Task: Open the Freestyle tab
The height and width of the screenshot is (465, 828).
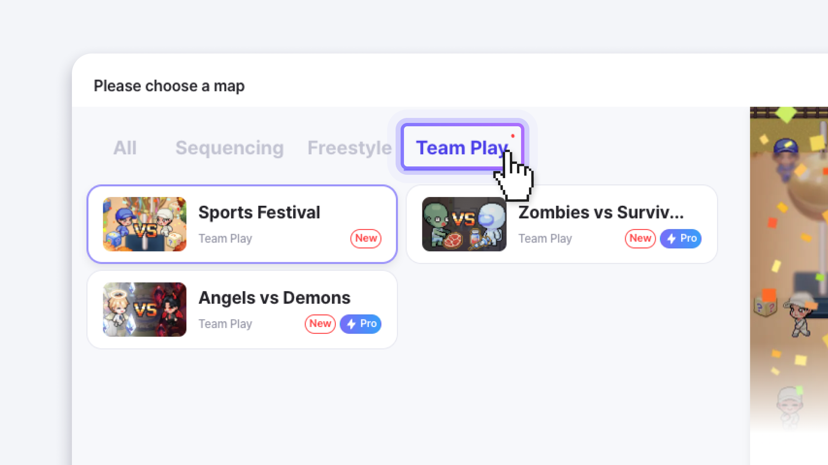Action: [349, 148]
